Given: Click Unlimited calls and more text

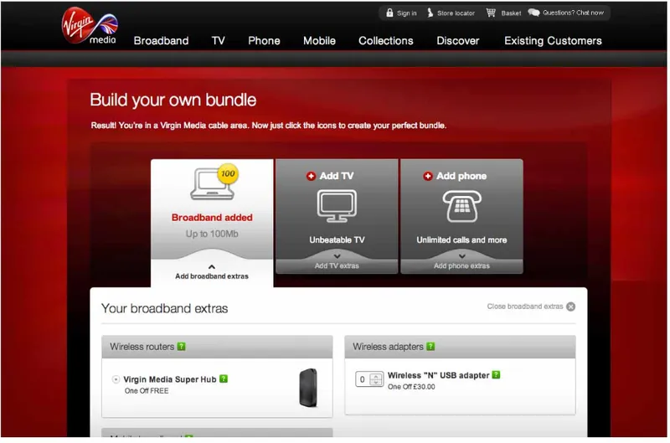Looking at the screenshot, I should coord(461,240).
